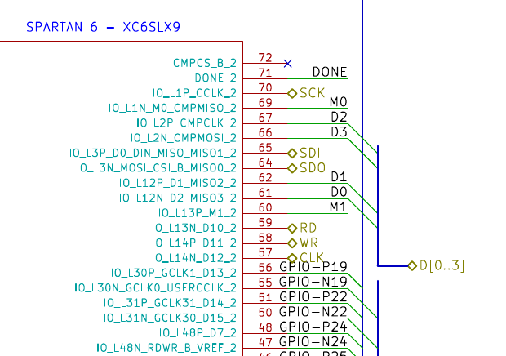Viewport: 506px width, 356px height.
Task: Select the DONE net label
Action: click(x=330, y=72)
